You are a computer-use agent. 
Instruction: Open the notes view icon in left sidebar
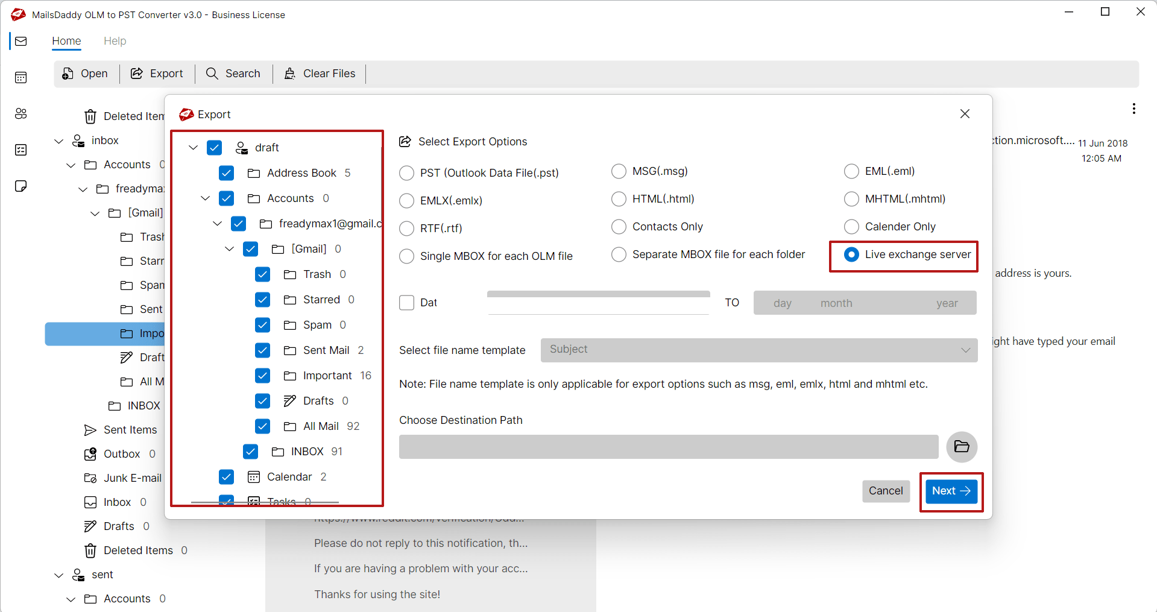tap(21, 186)
